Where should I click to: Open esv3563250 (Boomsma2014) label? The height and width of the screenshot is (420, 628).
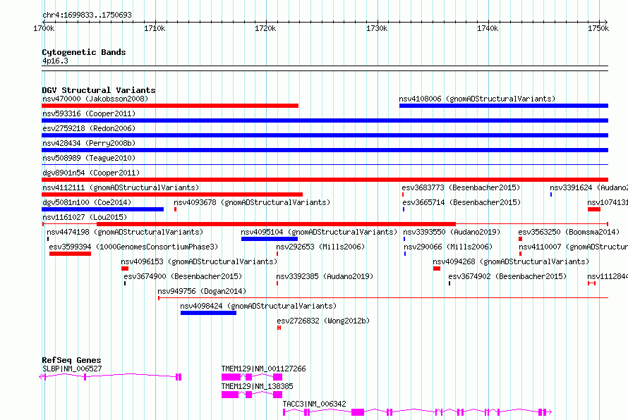point(569,232)
